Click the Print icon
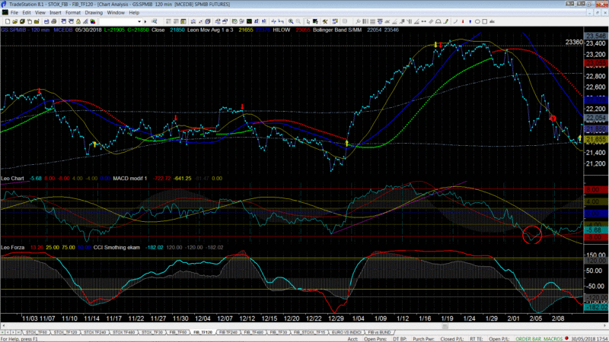 click(x=53, y=22)
